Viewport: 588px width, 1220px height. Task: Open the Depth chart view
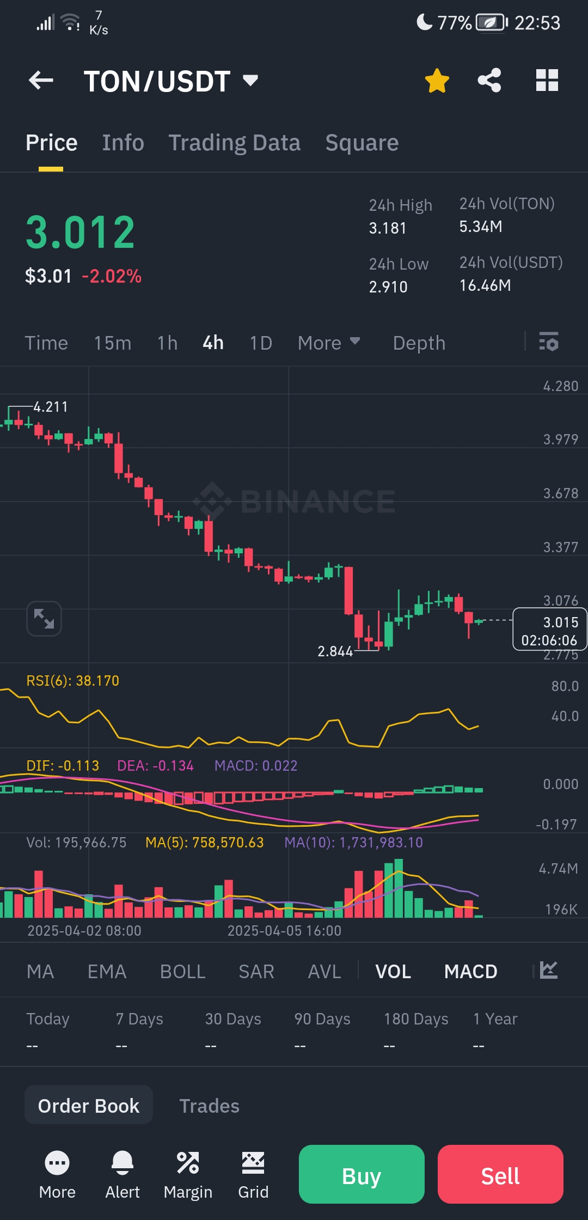(x=419, y=343)
